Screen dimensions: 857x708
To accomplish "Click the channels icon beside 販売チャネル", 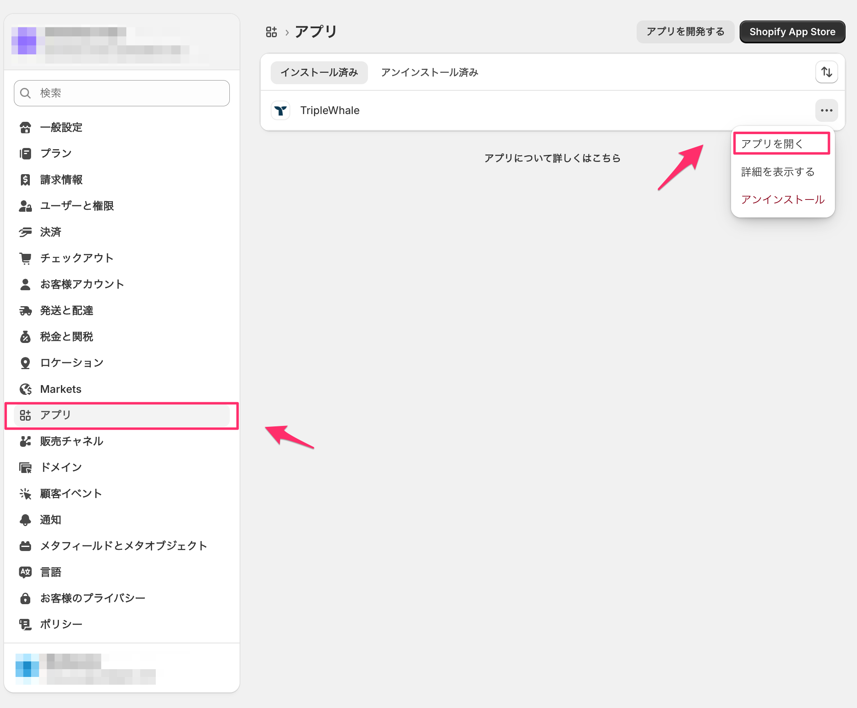I will (25, 441).
